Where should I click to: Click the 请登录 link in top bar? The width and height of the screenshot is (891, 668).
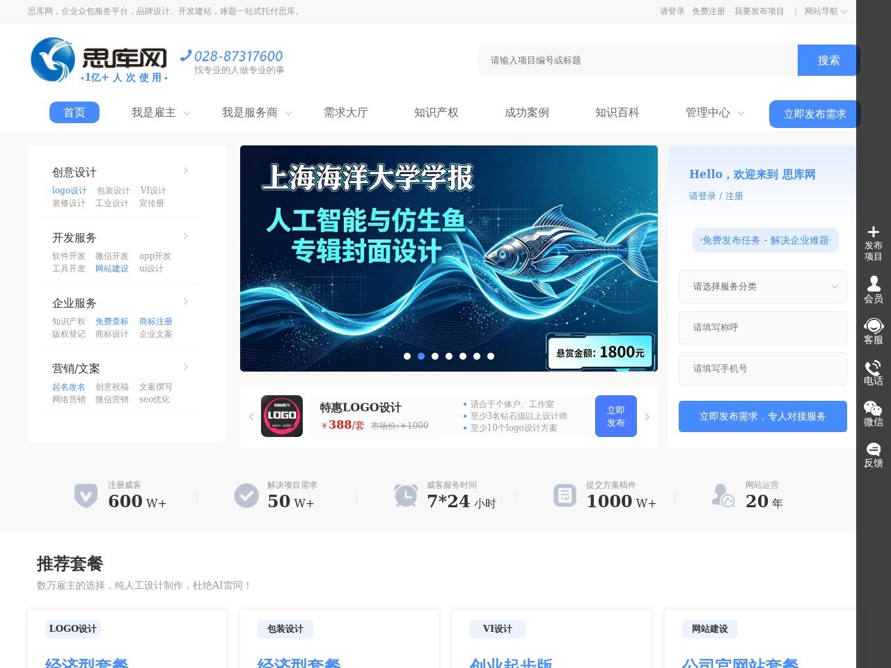(x=672, y=11)
